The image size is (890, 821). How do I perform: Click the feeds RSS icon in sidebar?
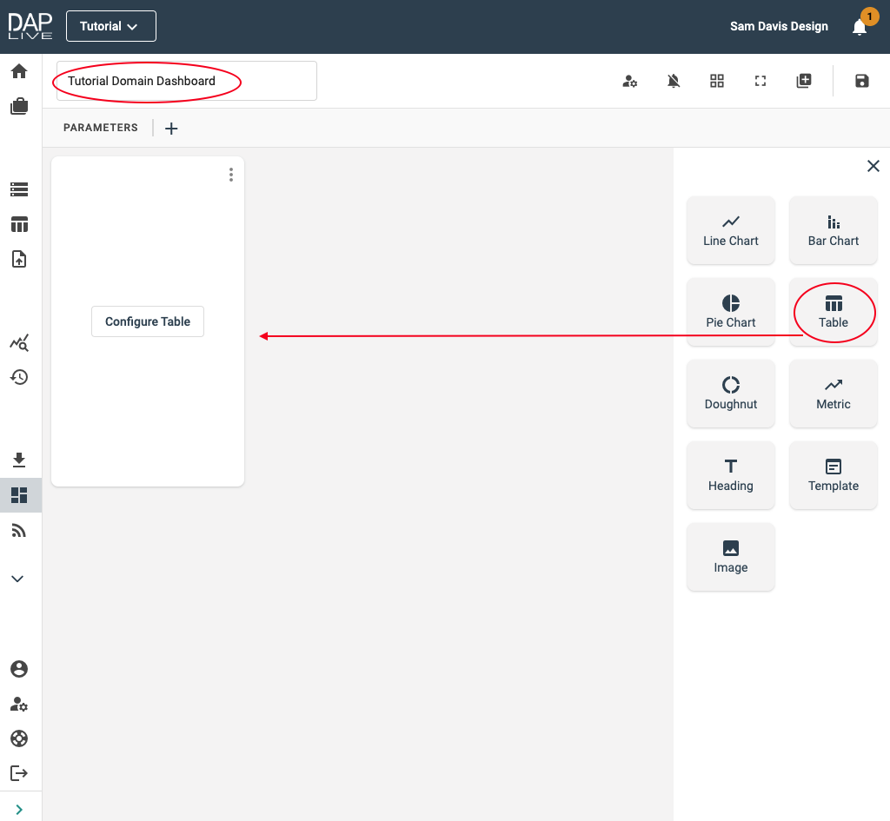click(19, 531)
